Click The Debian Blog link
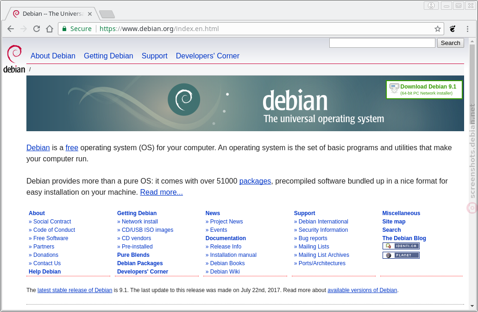The image size is (478, 312). tap(404, 238)
